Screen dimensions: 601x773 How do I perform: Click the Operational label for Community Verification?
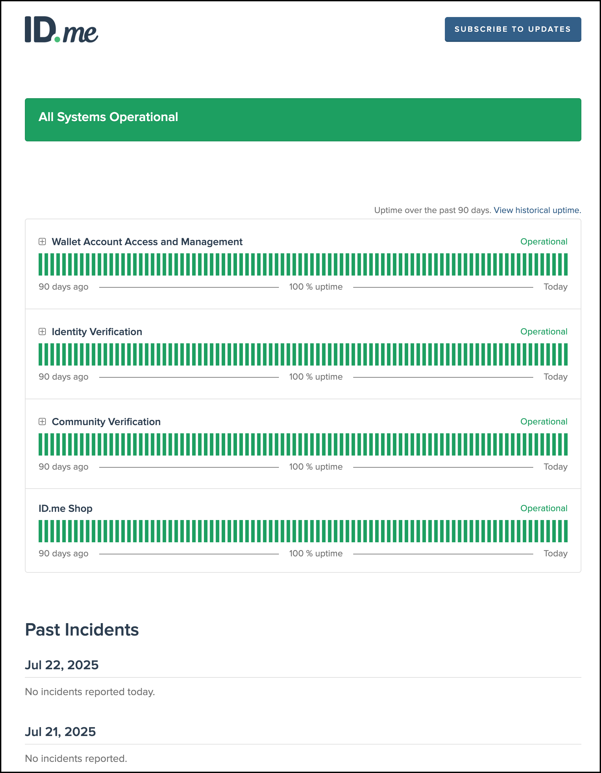[x=544, y=422]
